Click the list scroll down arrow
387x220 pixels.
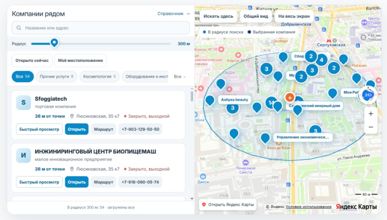(192, 199)
